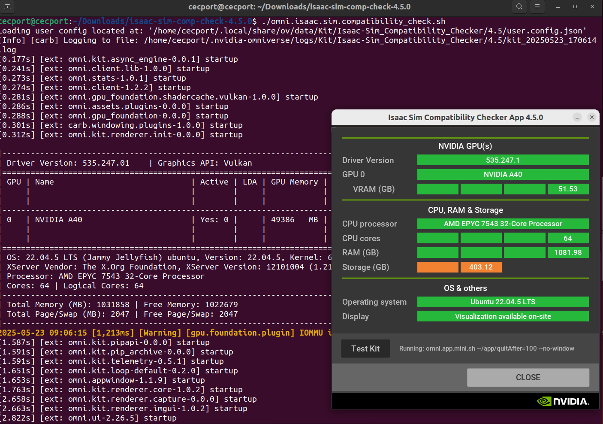Open new terminal tab icon

7,6
